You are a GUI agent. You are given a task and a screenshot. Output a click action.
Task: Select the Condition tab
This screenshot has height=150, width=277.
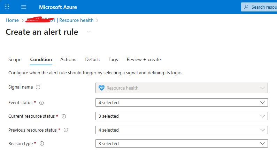click(x=41, y=59)
